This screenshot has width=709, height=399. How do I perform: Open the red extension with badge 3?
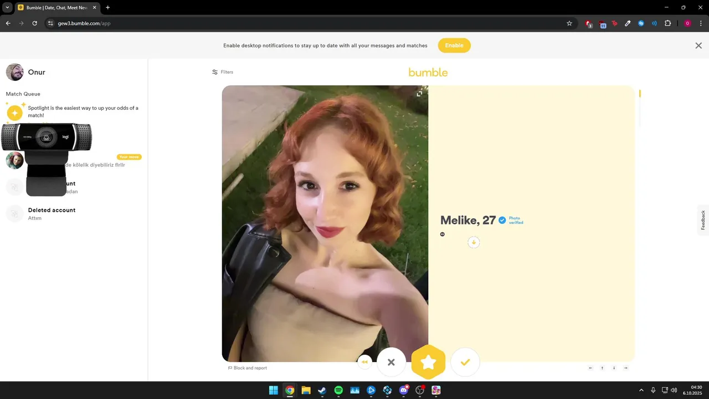[x=589, y=24]
